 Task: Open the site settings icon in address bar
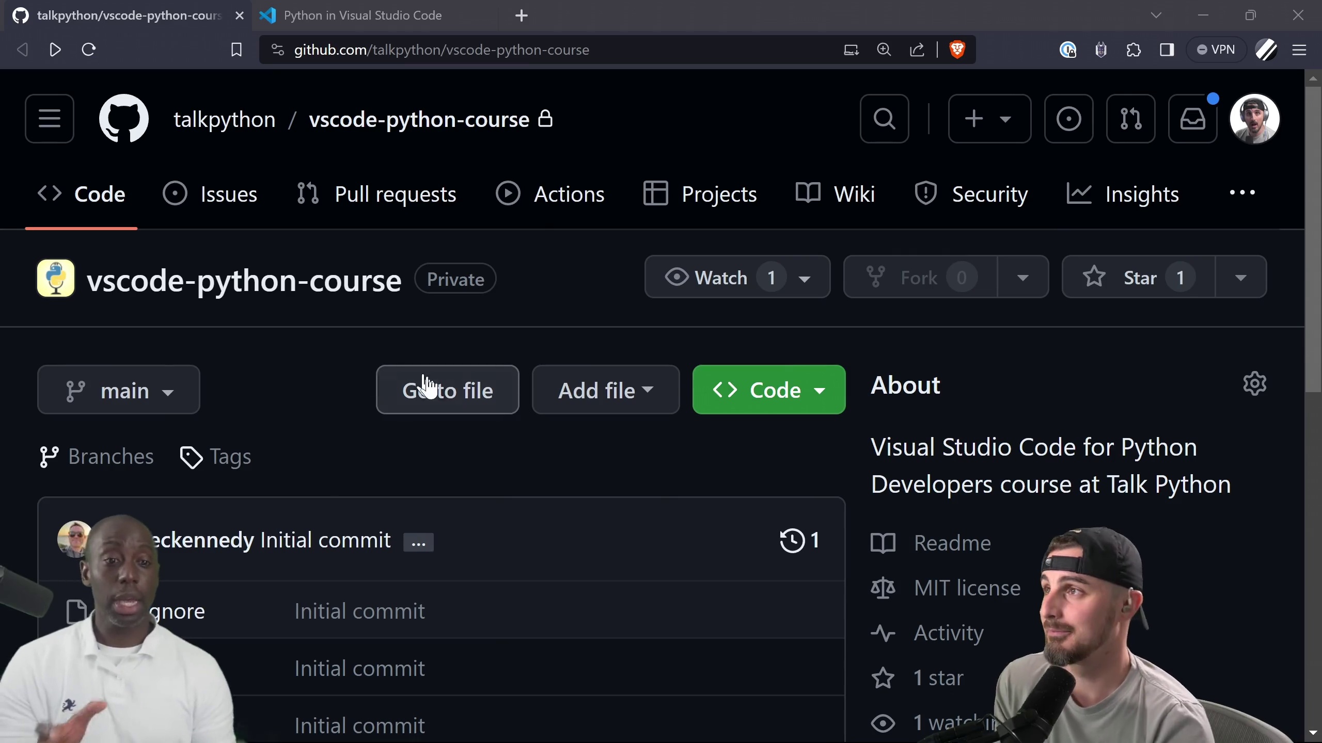(277, 50)
